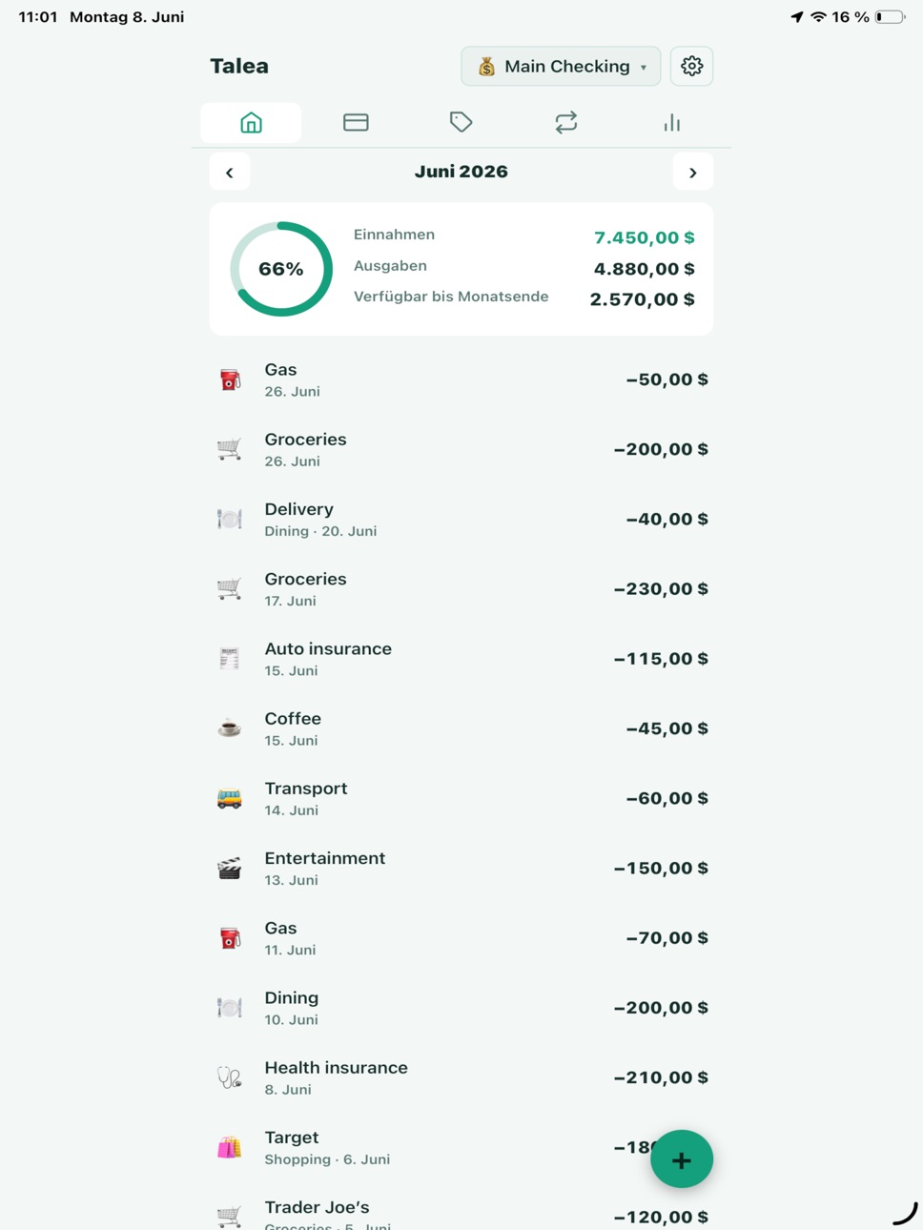Tap the green plus add transaction button
Screen dimensions: 923x1230
pos(682,1159)
